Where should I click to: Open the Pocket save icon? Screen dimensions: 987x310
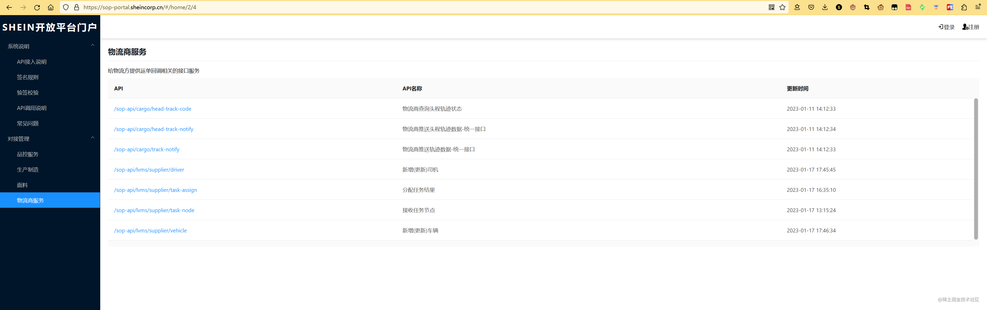coord(811,7)
